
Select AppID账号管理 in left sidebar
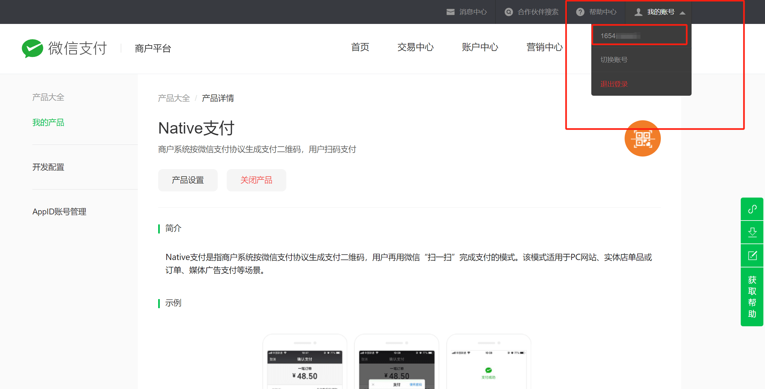click(59, 211)
